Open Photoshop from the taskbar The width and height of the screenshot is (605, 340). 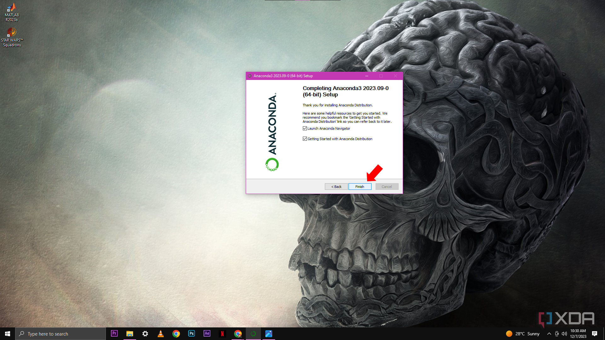[191, 333]
